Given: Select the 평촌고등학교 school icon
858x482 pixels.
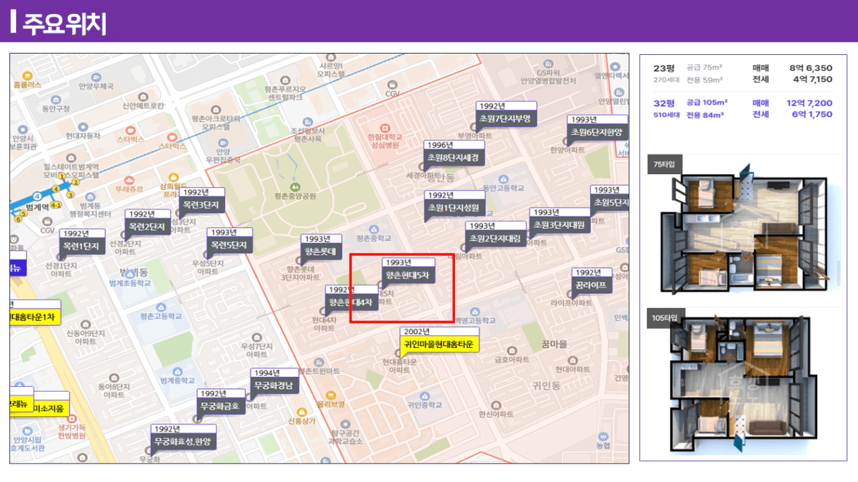Looking at the screenshot, I should [x=161, y=307].
